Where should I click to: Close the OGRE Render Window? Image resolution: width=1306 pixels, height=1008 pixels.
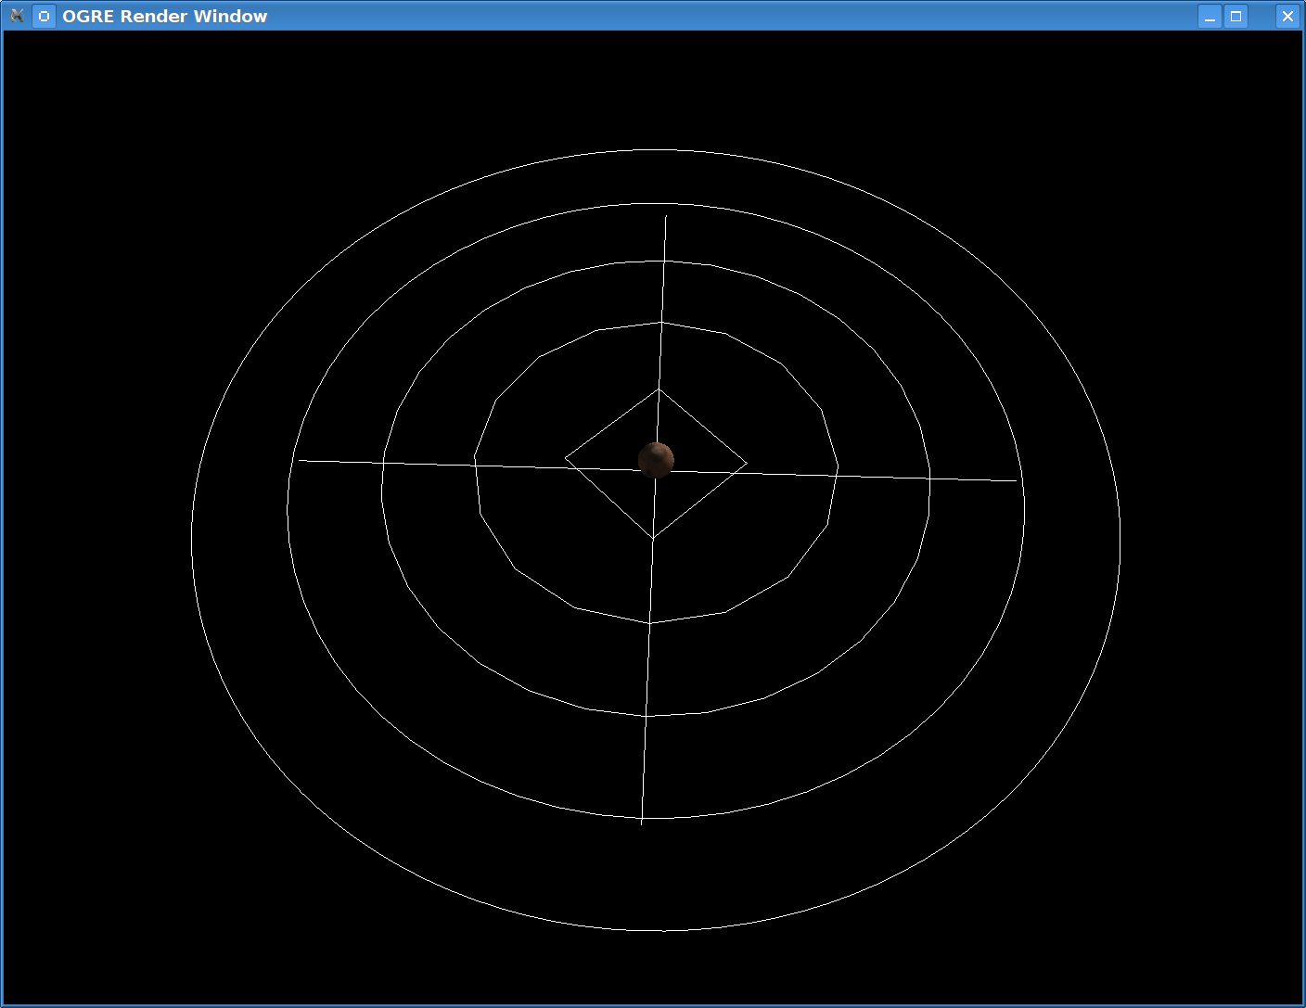1287,16
